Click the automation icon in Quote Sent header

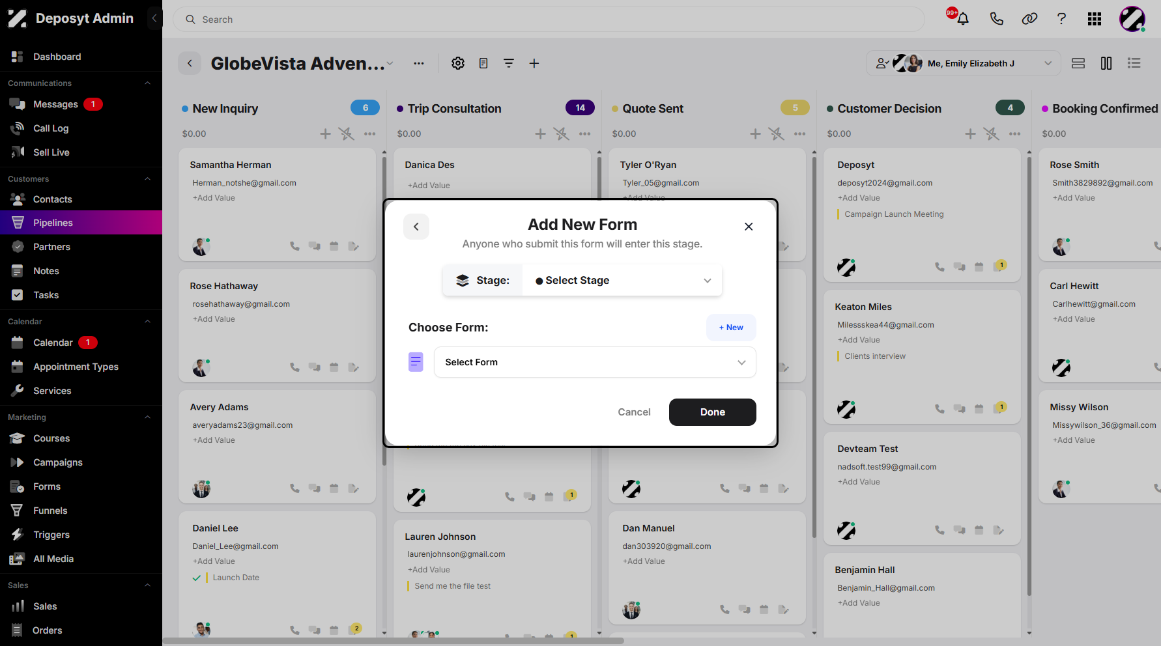click(x=776, y=133)
